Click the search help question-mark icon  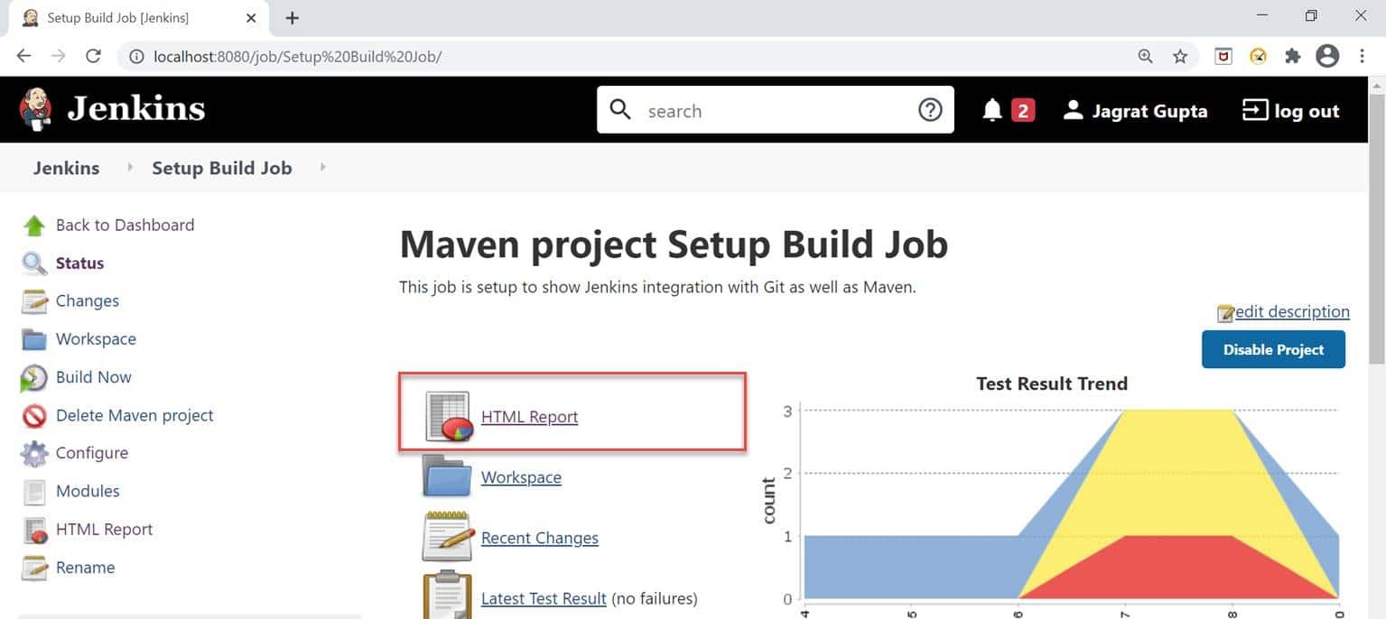pos(930,109)
